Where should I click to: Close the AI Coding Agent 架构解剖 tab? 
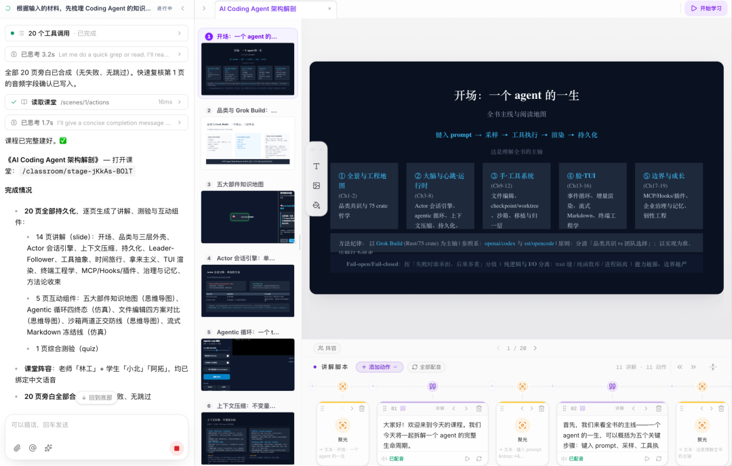point(329,8)
